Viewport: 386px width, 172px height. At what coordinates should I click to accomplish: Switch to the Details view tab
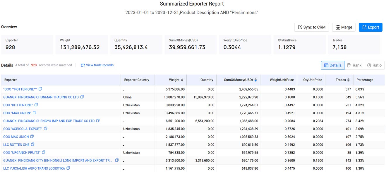point(333,65)
